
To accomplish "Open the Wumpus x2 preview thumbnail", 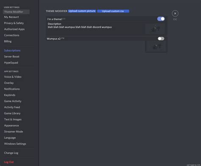I will [156, 46].
